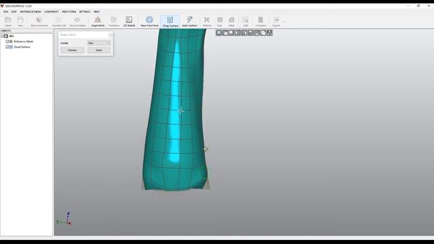Click the Reference Mesh object icon
Screen dimensions: 434x244
(x=11, y=41)
